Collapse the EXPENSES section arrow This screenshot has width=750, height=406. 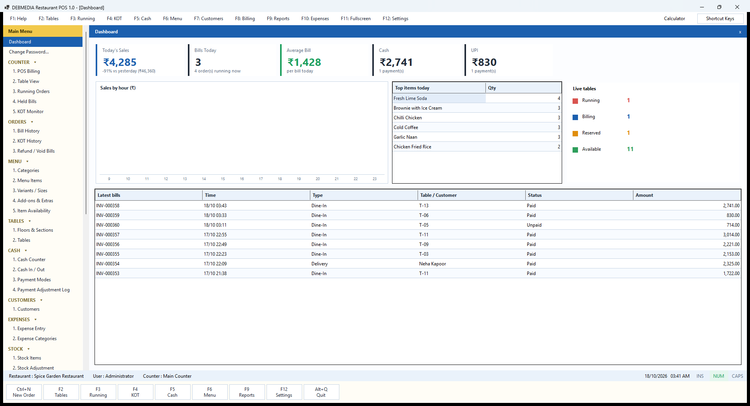click(36, 320)
